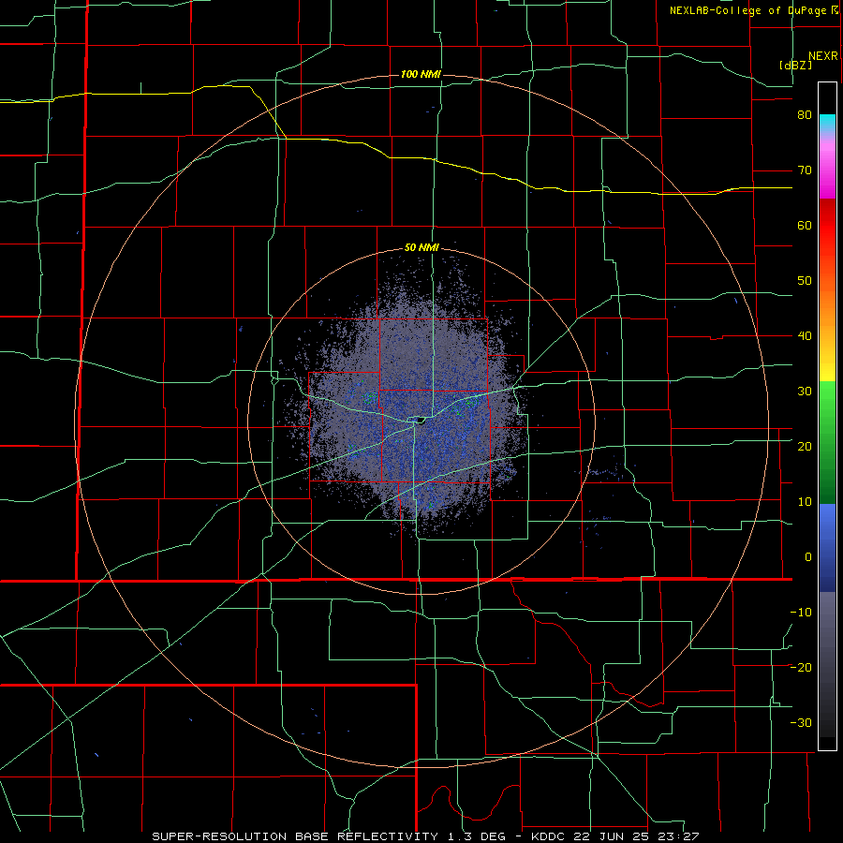The image size is (843, 843).
Task: Click the 80 value on dBZ scale
Action: pyautogui.click(x=805, y=115)
